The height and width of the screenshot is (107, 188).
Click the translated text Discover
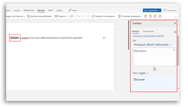[x=139, y=79]
